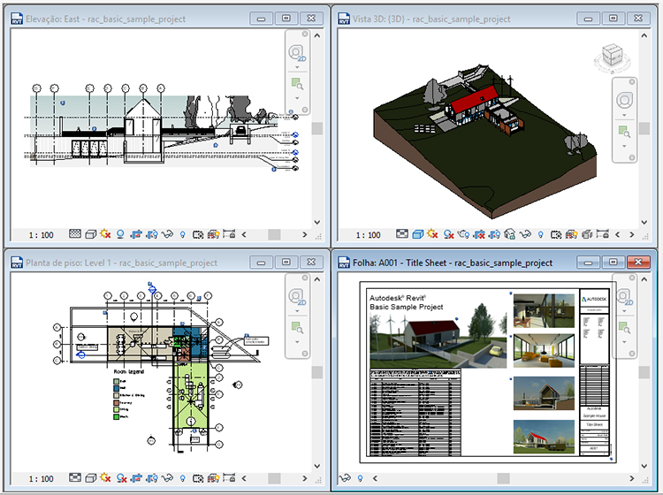Image resolution: width=663 pixels, height=495 pixels.
Task: Open the 1 : 100 scale selector in the 3D view
Action: pyautogui.click(x=369, y=235)
